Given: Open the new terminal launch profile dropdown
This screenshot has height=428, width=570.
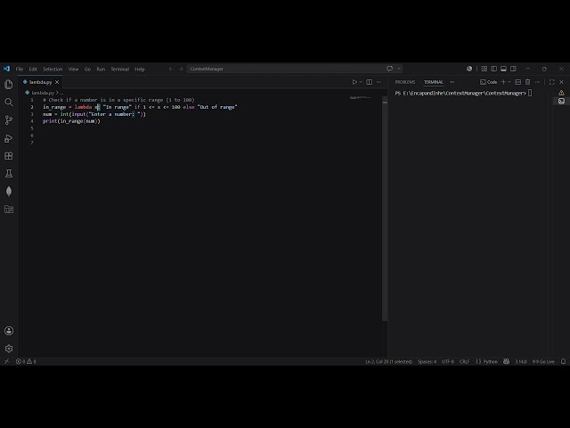Looking at the screenshot, I should [509, 82].
